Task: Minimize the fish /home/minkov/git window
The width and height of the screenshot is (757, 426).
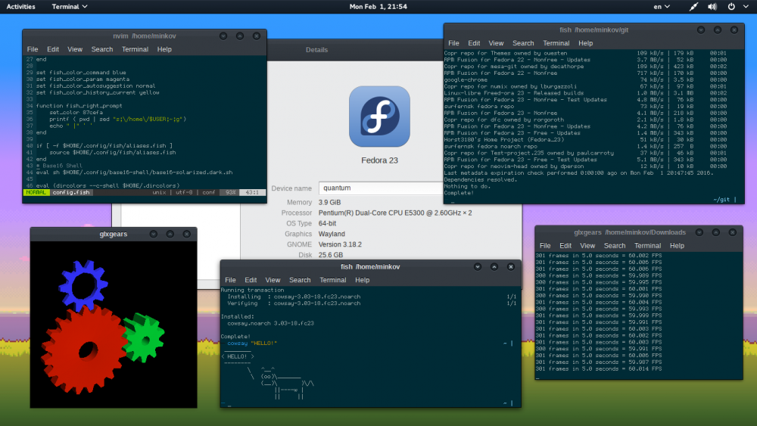Action: (701, 30)
